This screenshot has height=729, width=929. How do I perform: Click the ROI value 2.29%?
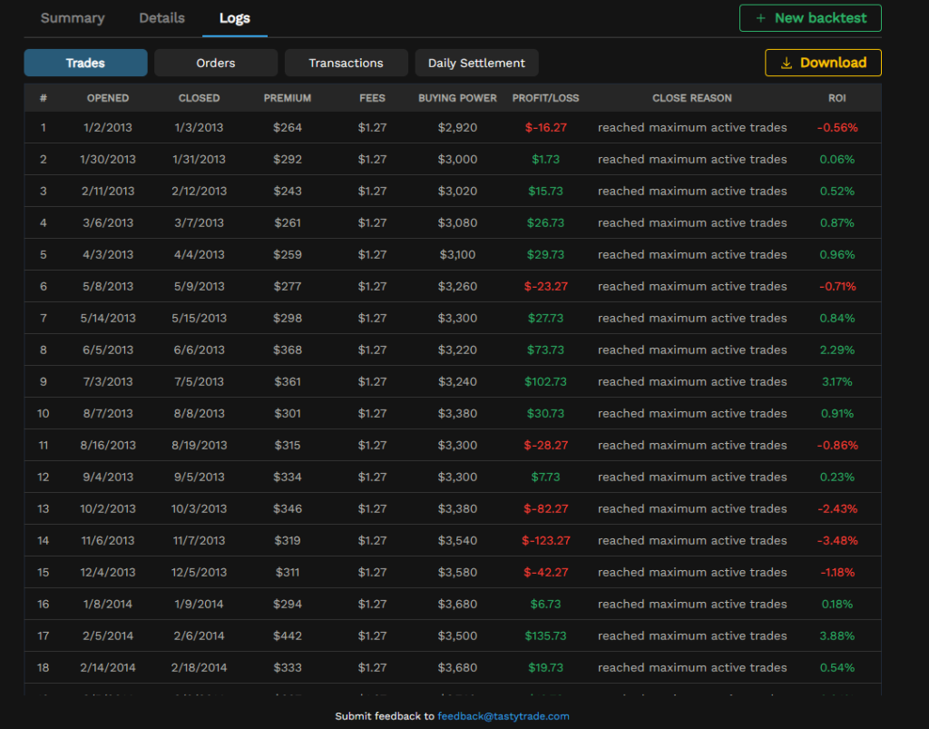[837, 350]
